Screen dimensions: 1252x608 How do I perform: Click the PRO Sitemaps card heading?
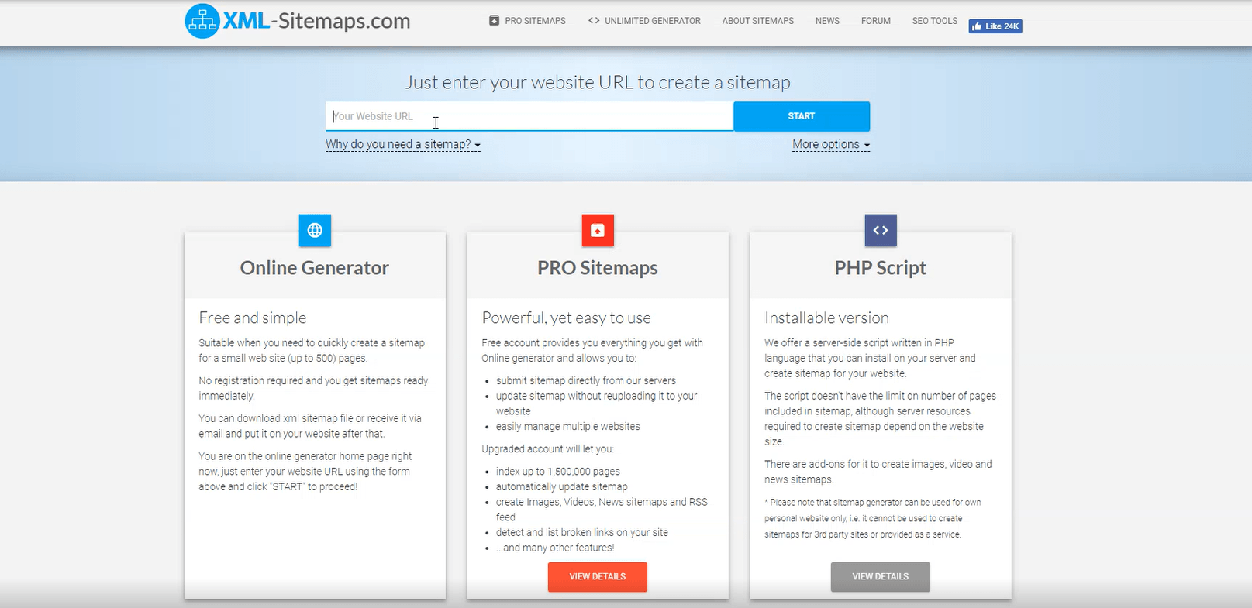coord(598,268)
